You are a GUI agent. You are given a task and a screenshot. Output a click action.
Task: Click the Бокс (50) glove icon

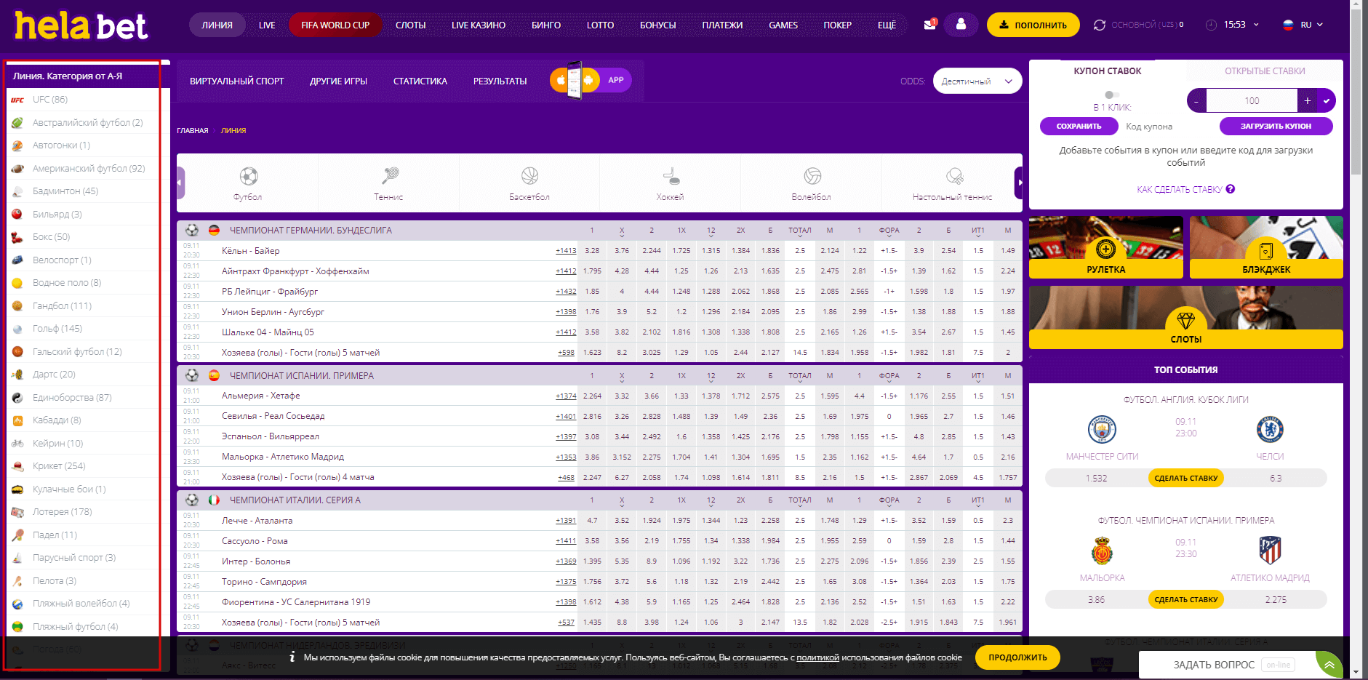pyautogui.click(x=17, y=237)
